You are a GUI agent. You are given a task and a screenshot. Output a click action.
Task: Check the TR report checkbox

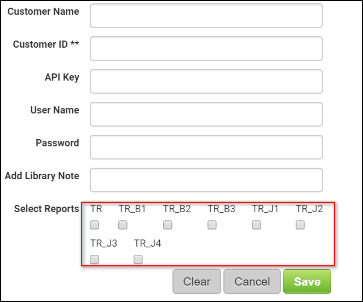click(95, 225)
